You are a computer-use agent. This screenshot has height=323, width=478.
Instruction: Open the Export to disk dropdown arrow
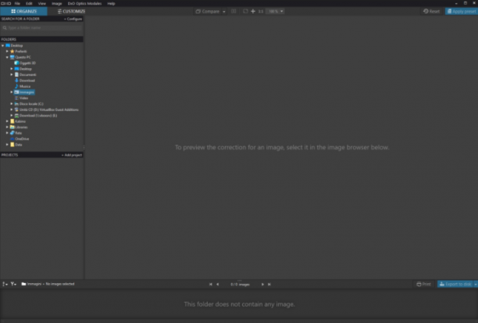475,284
